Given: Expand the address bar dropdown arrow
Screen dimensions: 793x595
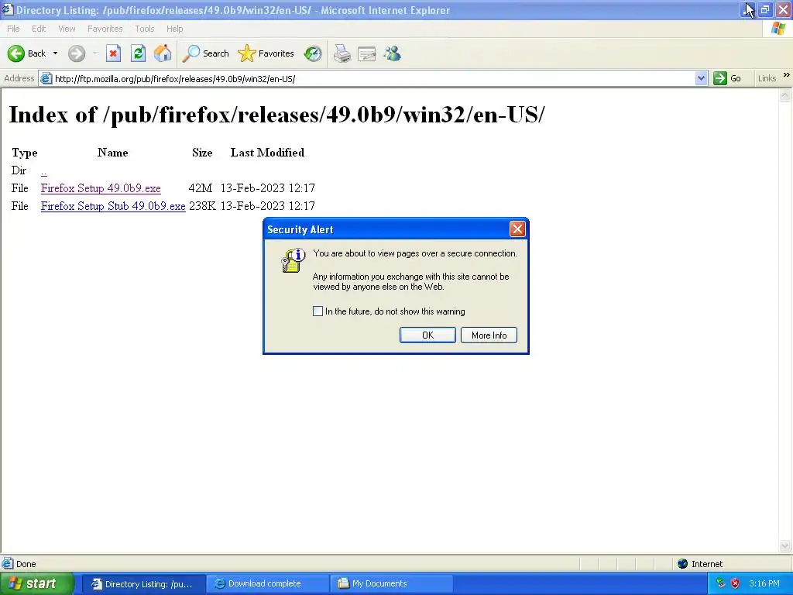Looking at the screenshot, I should [701, 78].
